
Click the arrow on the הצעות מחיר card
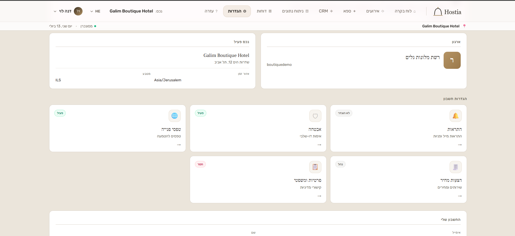(460, 196)
